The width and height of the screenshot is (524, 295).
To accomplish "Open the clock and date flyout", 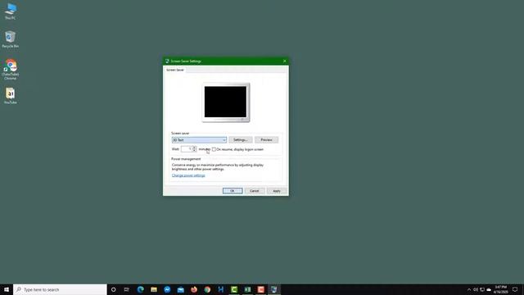I will [x=500, y=289].
